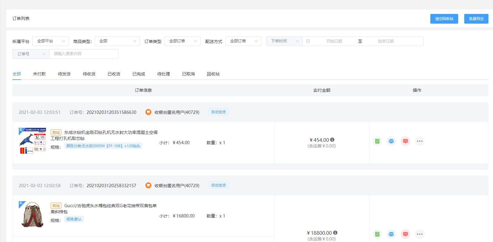The image size is (493, 242).
Task: Click 结束日期 input field
Action: click(386, 41)
